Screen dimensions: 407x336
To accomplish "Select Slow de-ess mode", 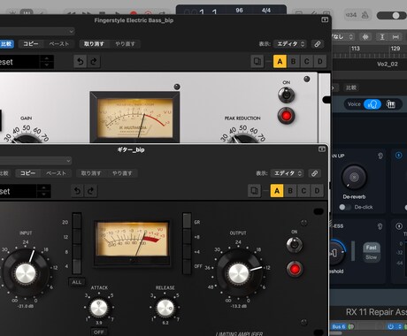I will (x=372, y=257).
